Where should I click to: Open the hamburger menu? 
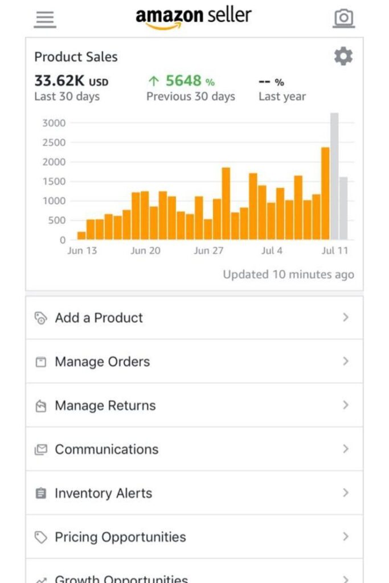coord(45,19)
